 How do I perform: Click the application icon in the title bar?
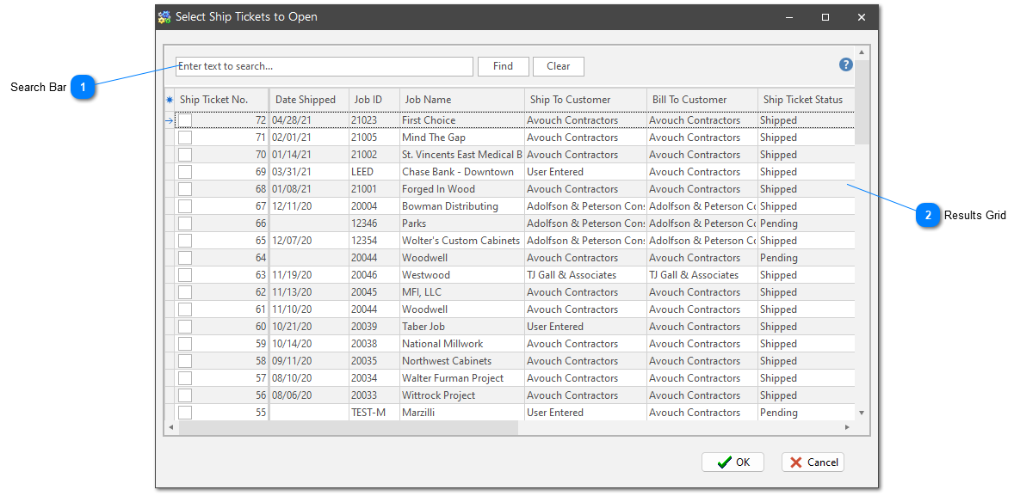pos(164,16)
